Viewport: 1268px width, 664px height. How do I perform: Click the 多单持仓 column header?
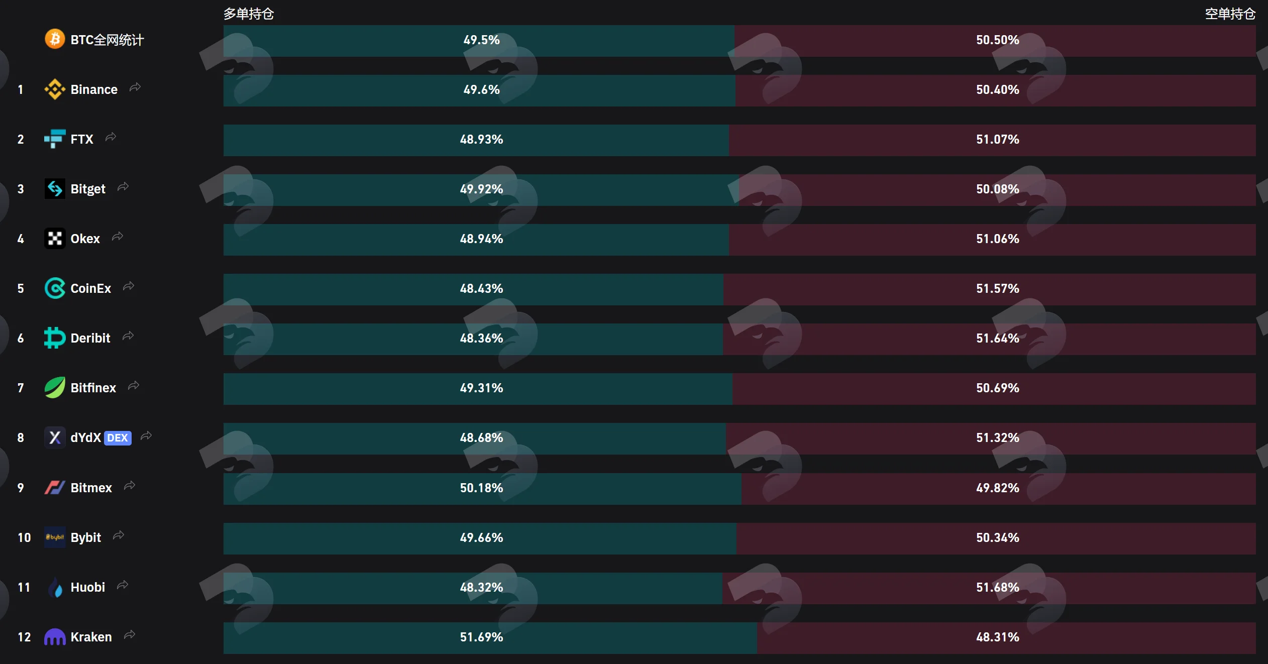(249, 14)
